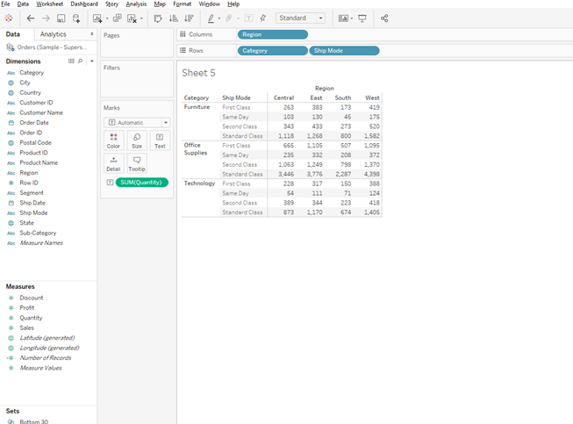Select the Category pill on Rows

[273, 51]
